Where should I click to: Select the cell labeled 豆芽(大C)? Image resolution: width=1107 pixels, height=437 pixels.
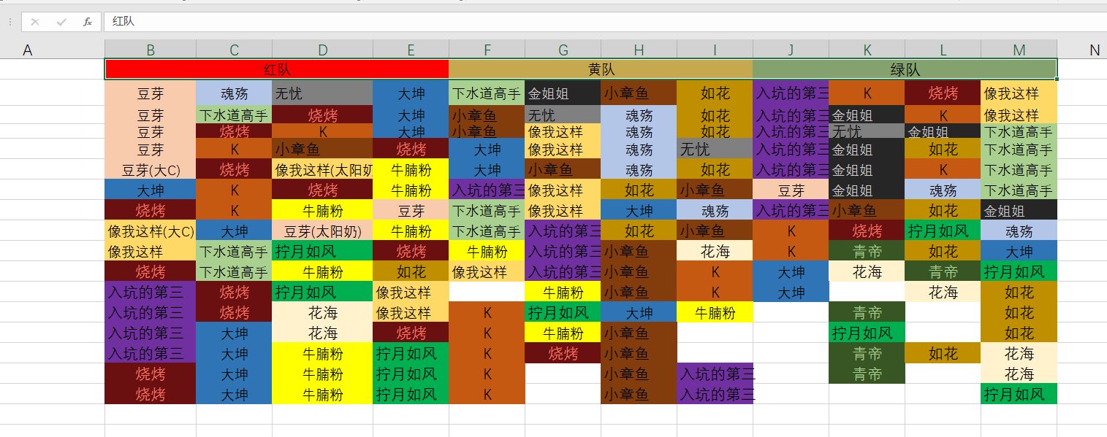(x=150, y=169)
